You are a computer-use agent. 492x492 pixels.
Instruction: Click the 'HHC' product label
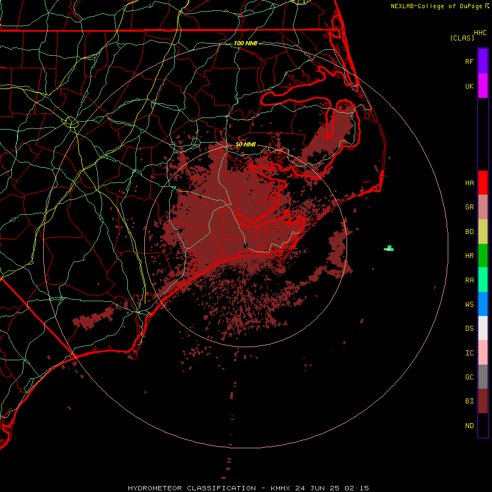[x=480, y=33]
